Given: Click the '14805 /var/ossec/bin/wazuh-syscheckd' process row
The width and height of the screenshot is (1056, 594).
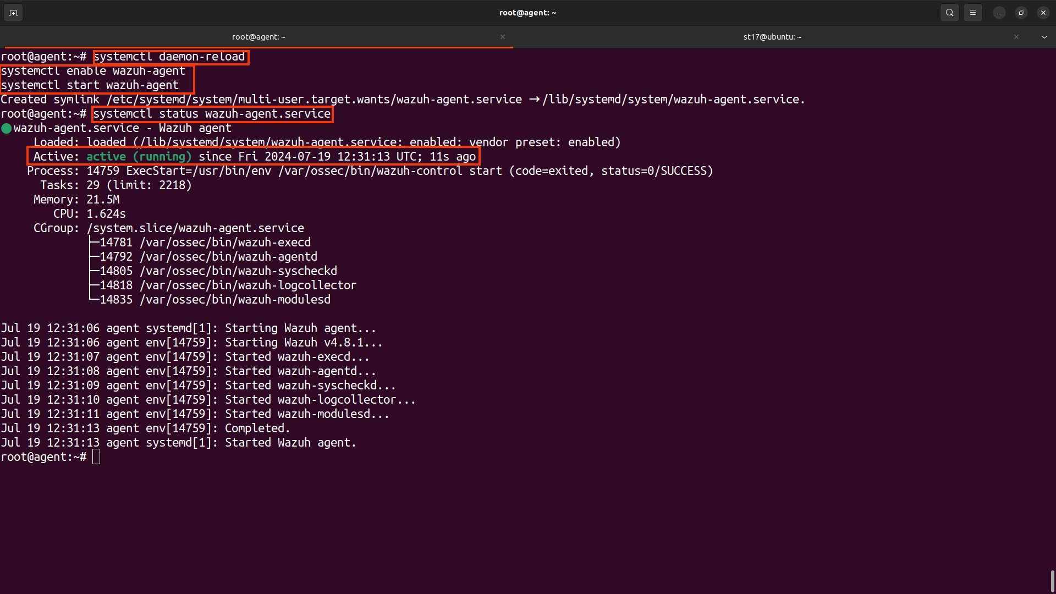Looking at the screenshot, I should pyautogui.click(x=218, y=271).
